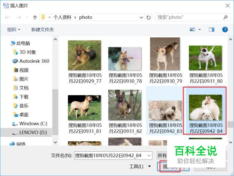Close the 插入图片 dialog
Image resolution: width=234 pixels, height=176 pixels.
(x=228, y=6)
